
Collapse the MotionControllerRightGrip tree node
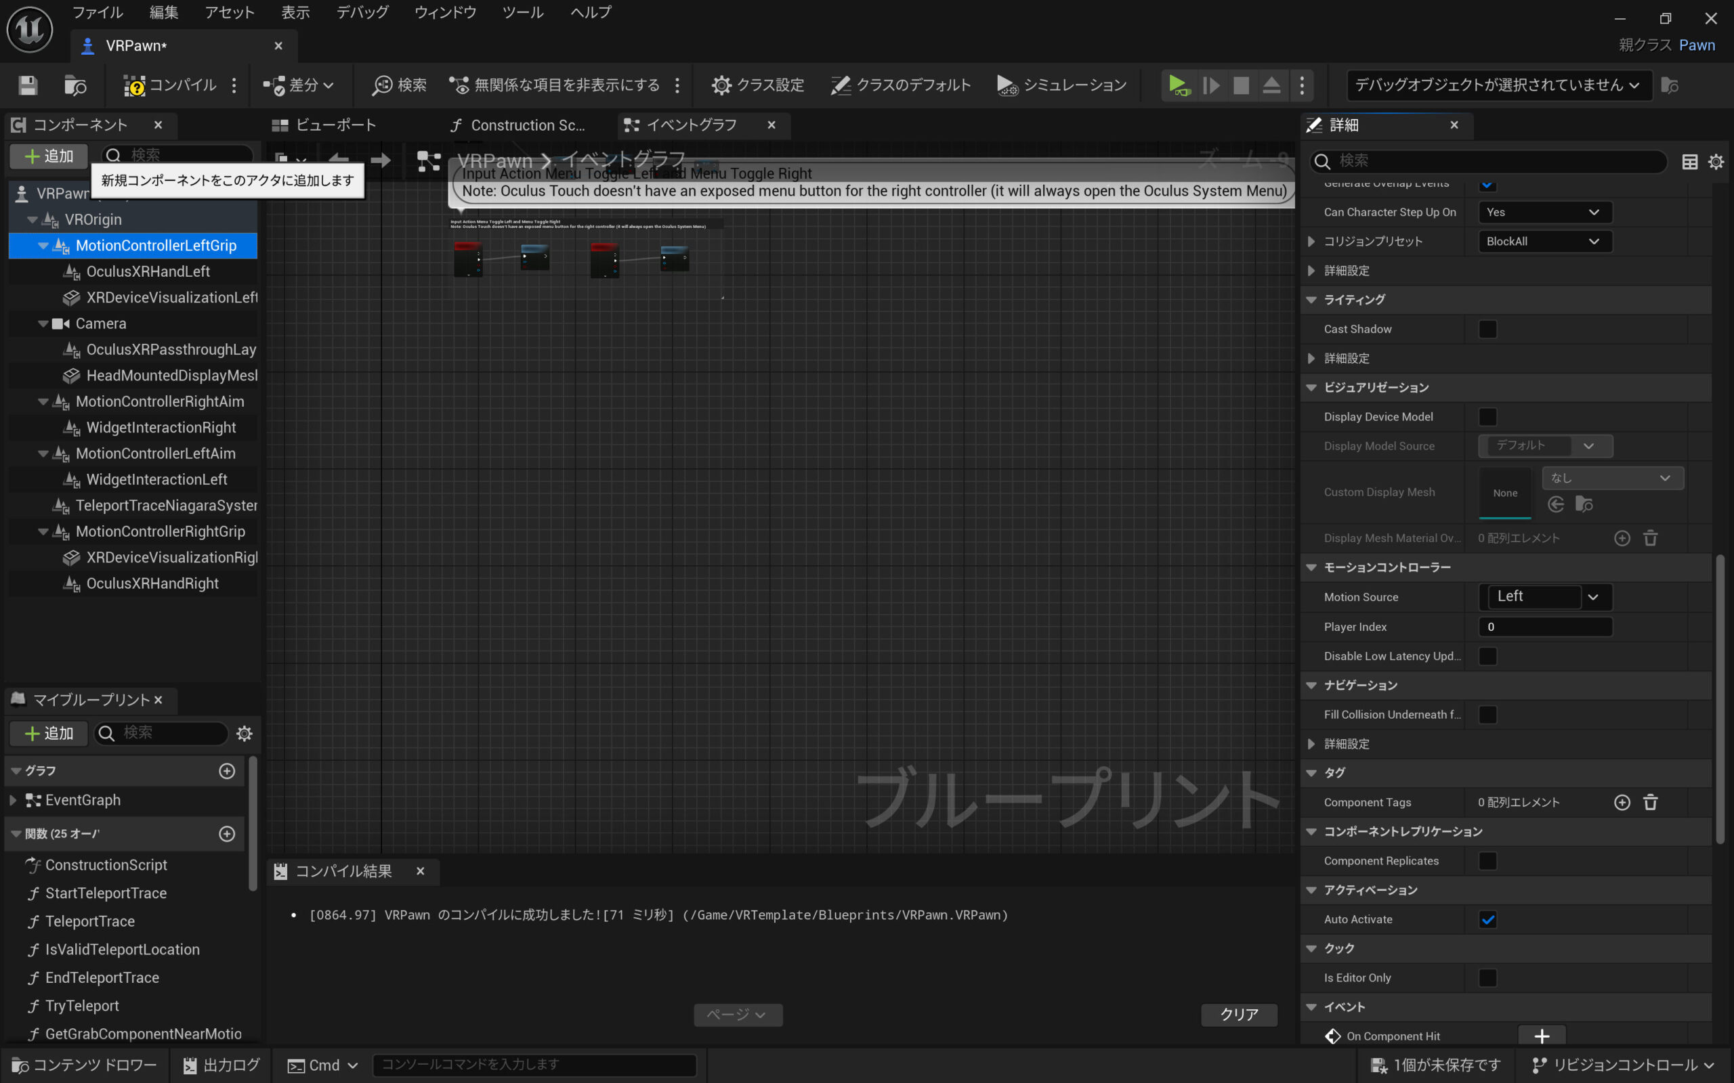coord(43,531)
